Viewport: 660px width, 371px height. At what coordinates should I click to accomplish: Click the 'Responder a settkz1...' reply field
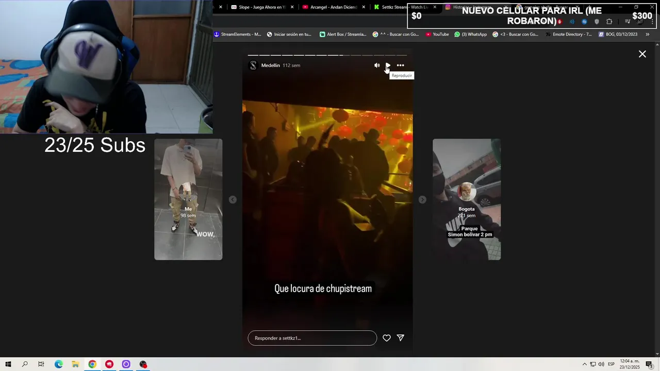(312, 338)
